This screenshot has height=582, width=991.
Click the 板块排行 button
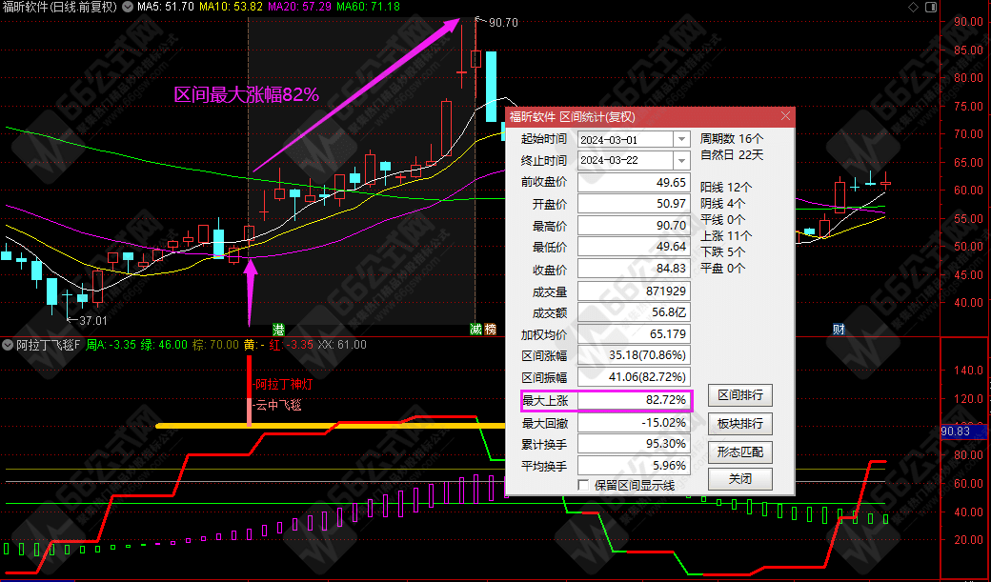click(x=740, y=423)
